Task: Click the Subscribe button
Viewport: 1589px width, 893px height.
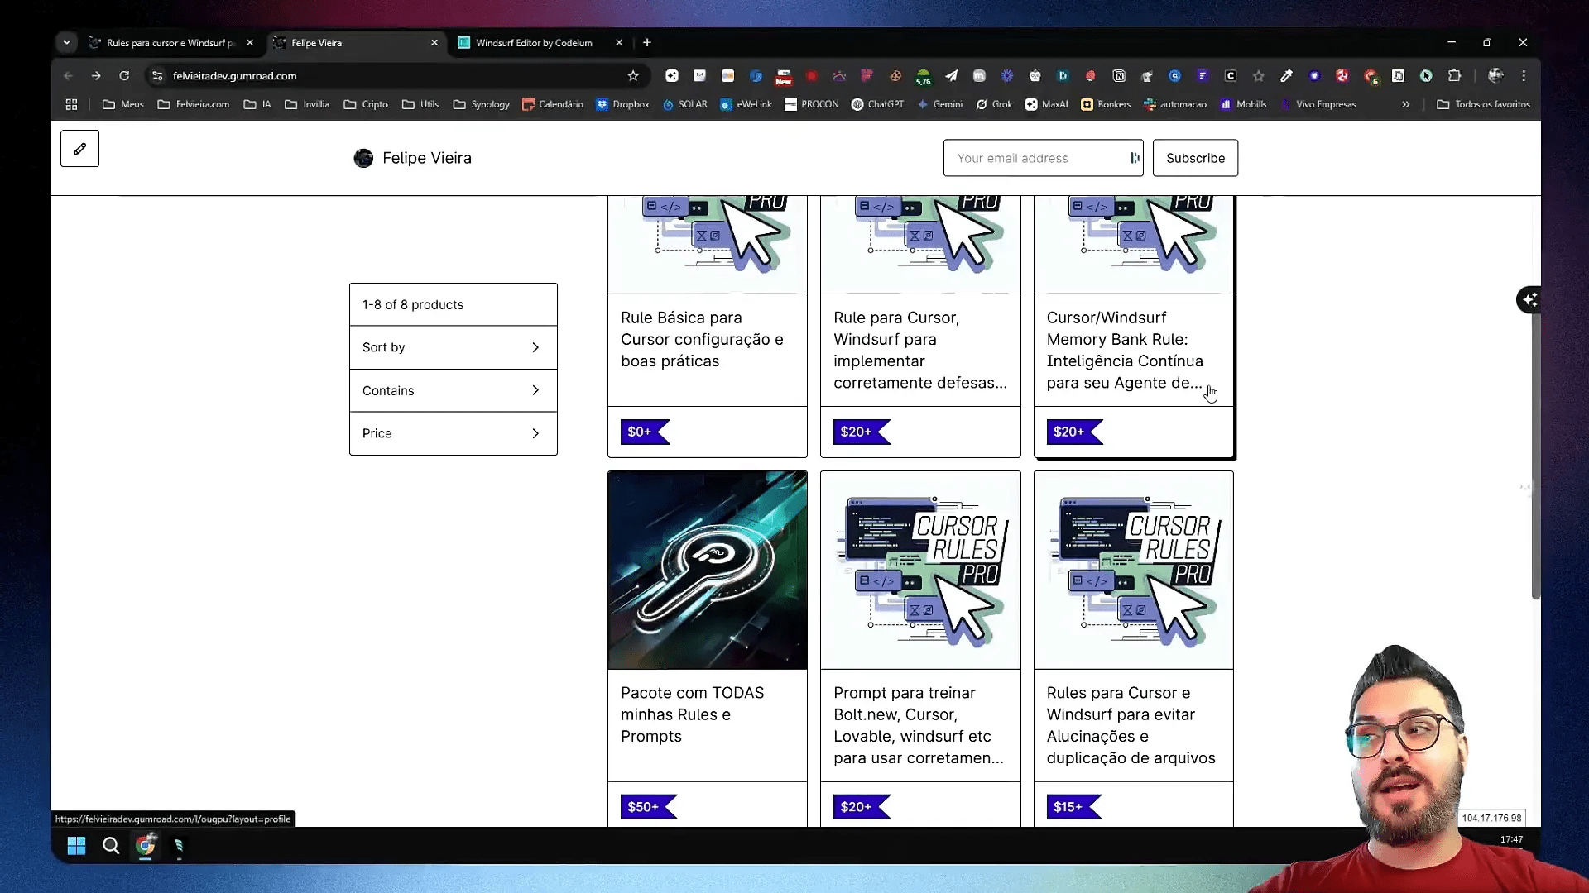Action: [1195, 158]
